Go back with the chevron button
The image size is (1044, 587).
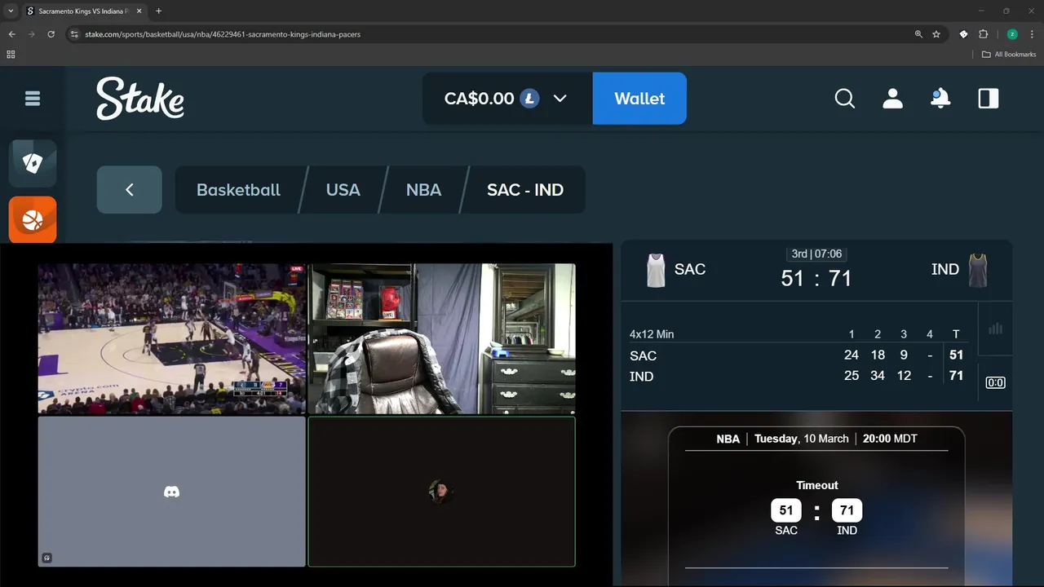pyautogui.click(x=129, y=190)
